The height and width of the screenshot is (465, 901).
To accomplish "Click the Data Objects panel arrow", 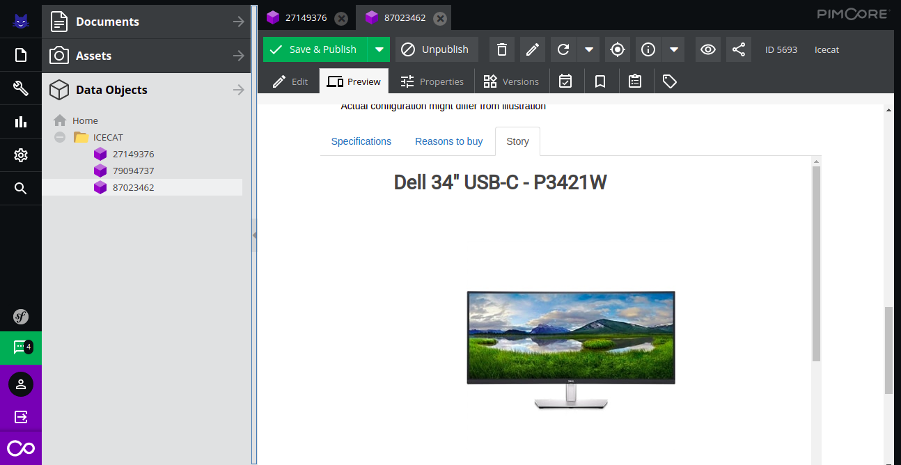I will [x=239, y=90].
